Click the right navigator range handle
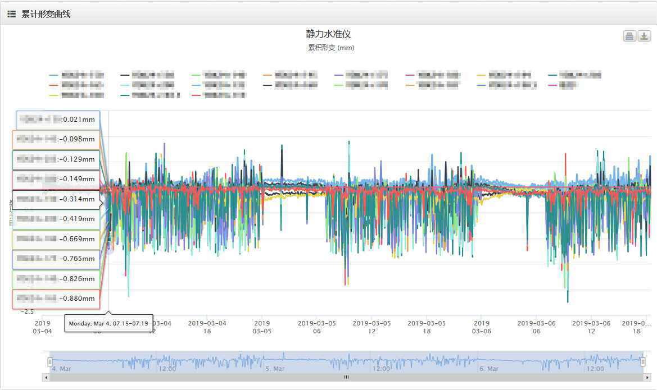657x390 pixels. [643, 362]
